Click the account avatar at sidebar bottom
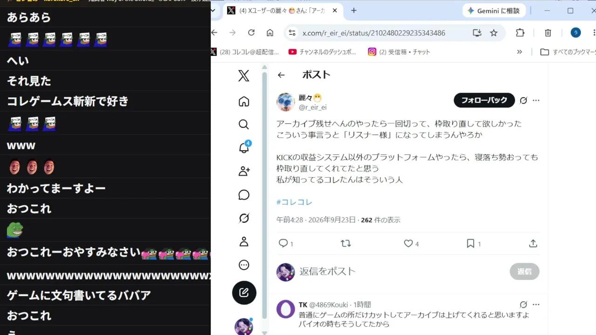The image size is (596, 335). click(244, 326)
